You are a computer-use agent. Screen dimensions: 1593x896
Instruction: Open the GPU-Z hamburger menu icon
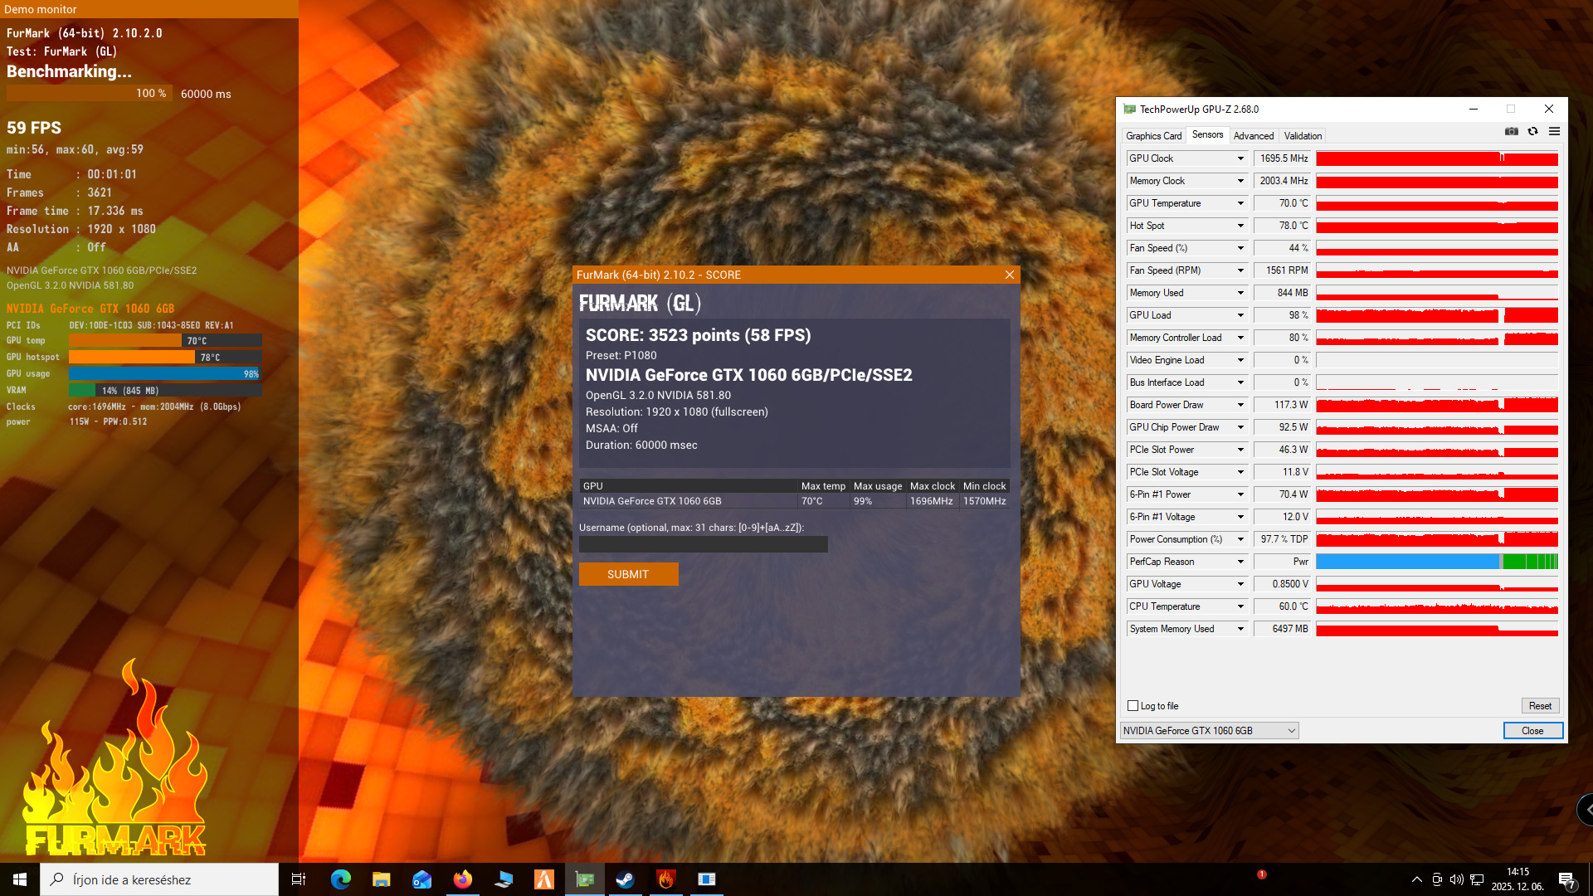pos(1554,132)
